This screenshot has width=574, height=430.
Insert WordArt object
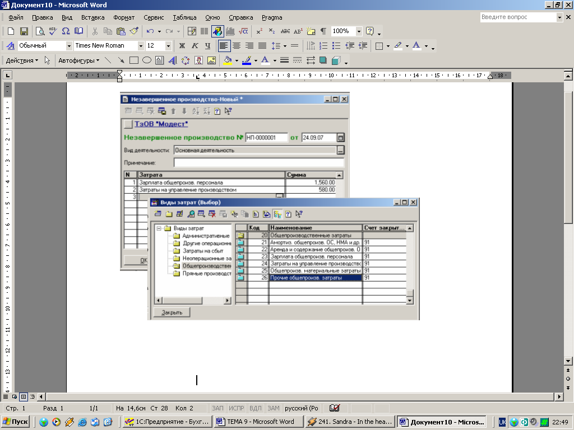click(173, 60)
